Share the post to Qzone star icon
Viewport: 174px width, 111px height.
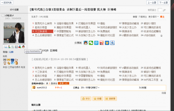pyautogui.click(x=107, y=43)
